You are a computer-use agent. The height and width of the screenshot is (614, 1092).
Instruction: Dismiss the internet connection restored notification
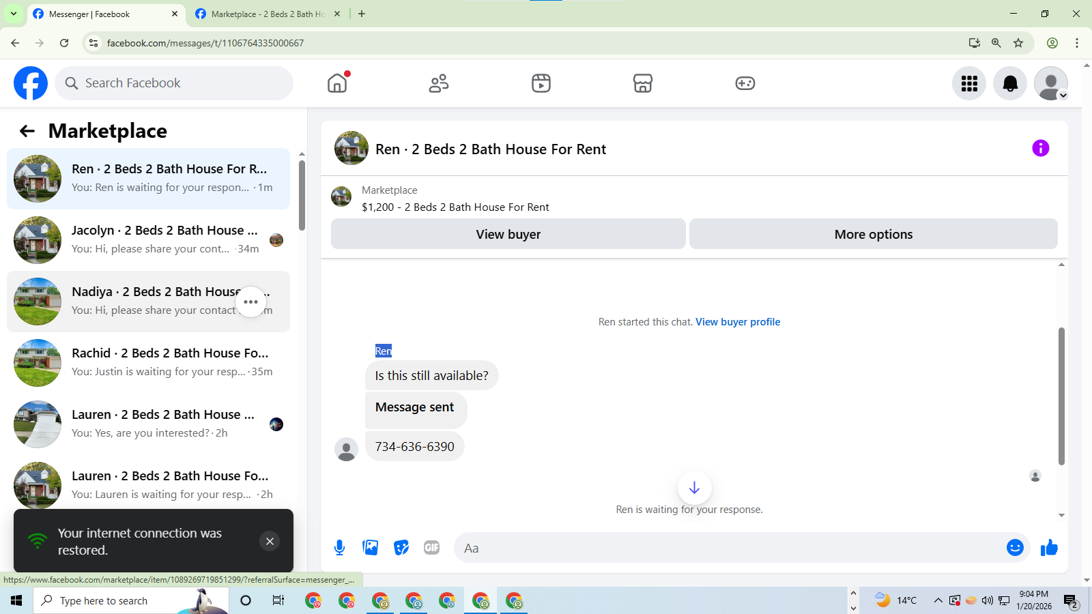270,541
